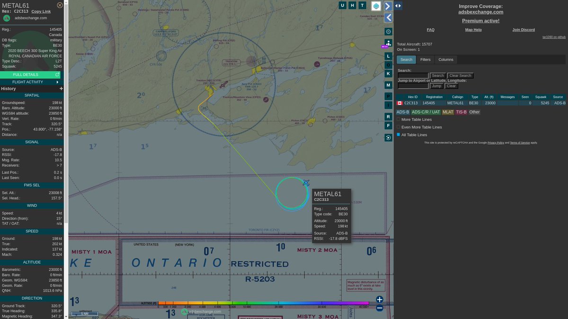Click the Copy Link text

(41, 11)
